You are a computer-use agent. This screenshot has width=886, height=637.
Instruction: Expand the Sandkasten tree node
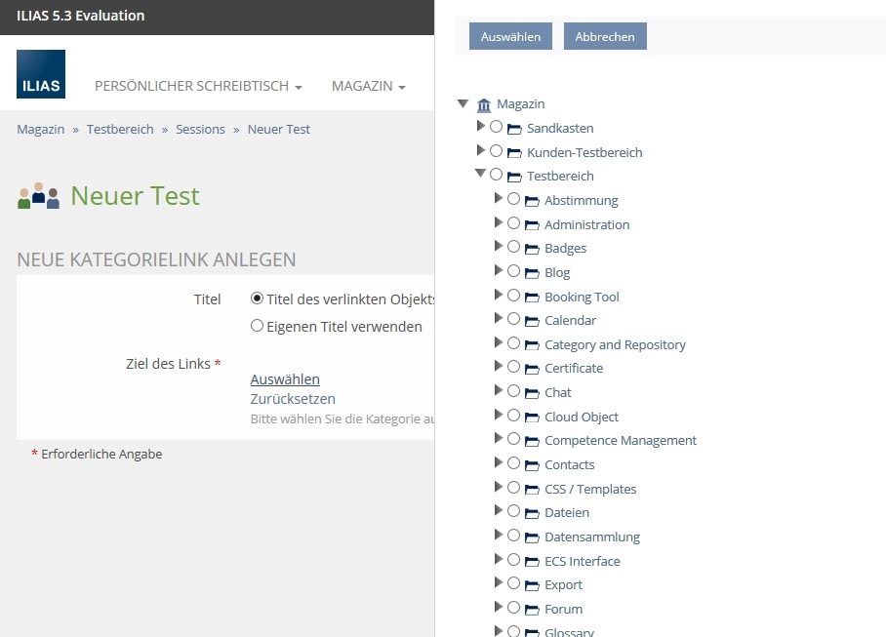point(480,127)
